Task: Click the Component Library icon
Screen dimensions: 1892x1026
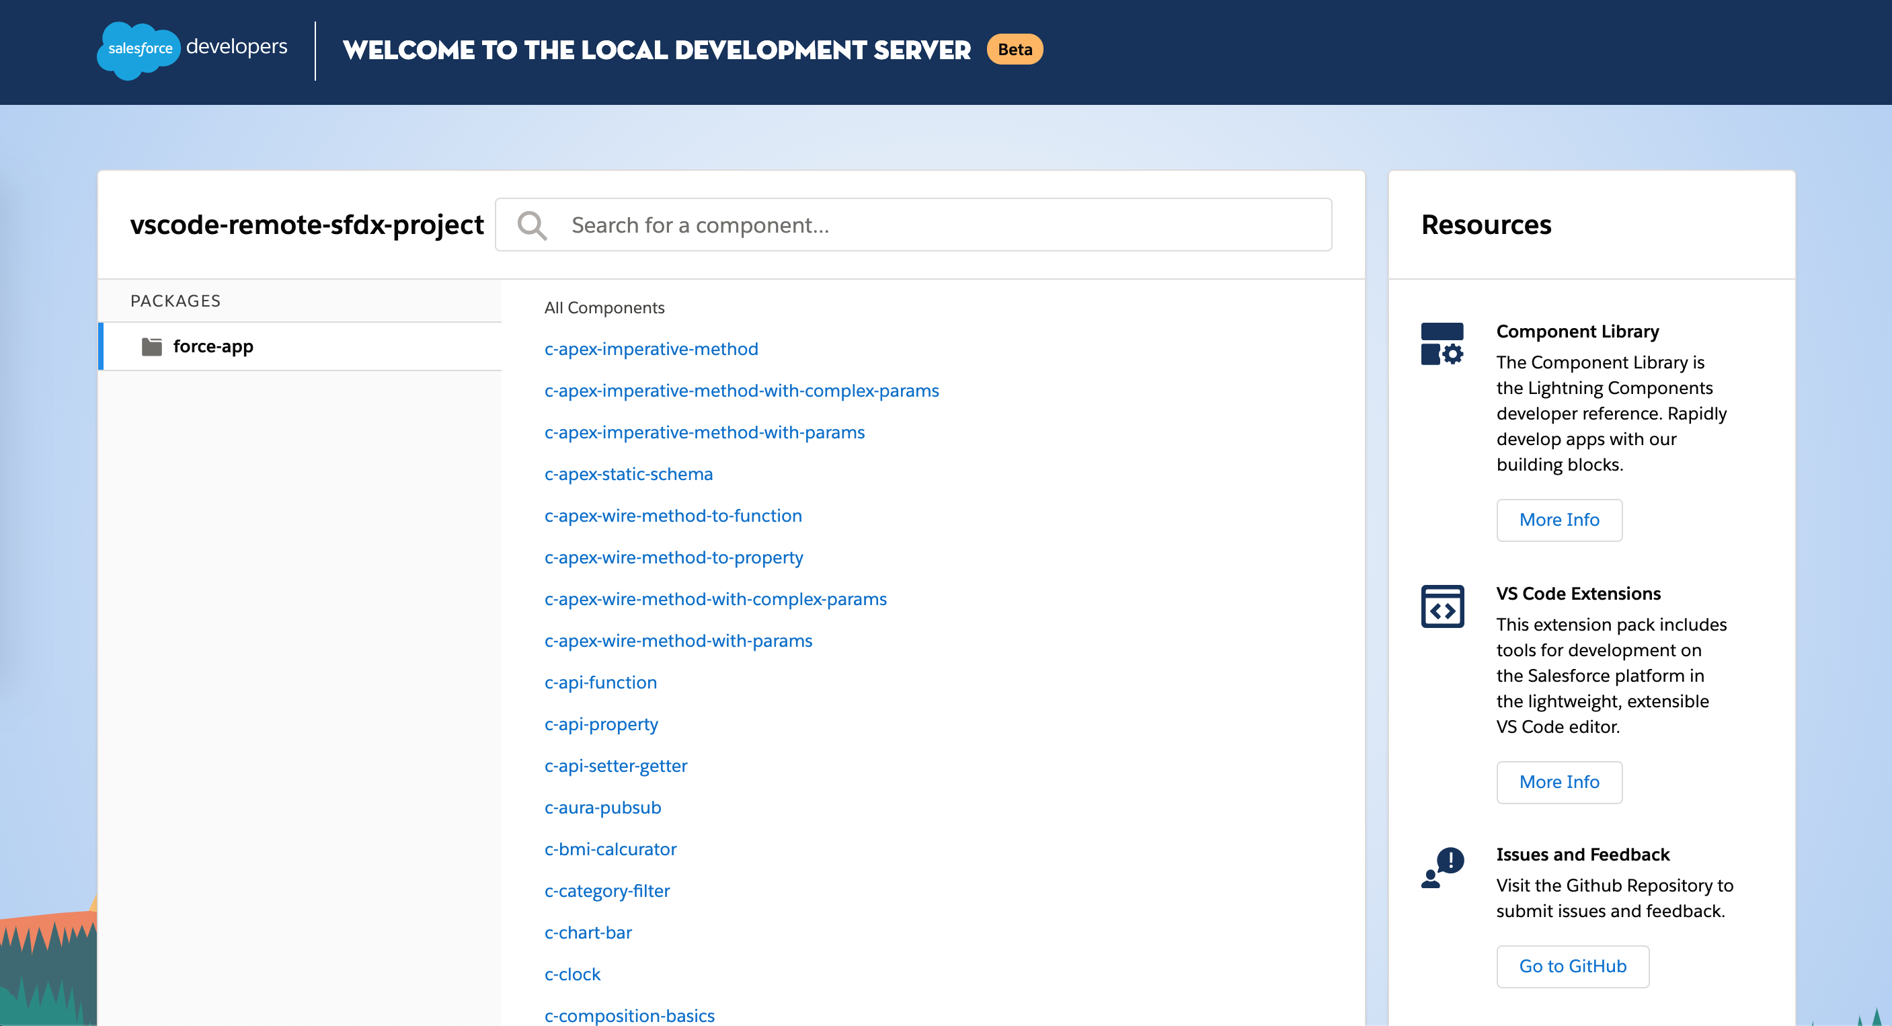Action: coord(1442,344)
